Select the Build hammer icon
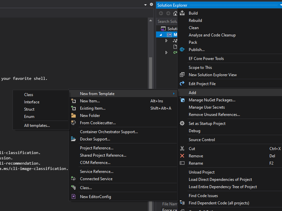Screen dimensions: 282x211 coord(182,13)
